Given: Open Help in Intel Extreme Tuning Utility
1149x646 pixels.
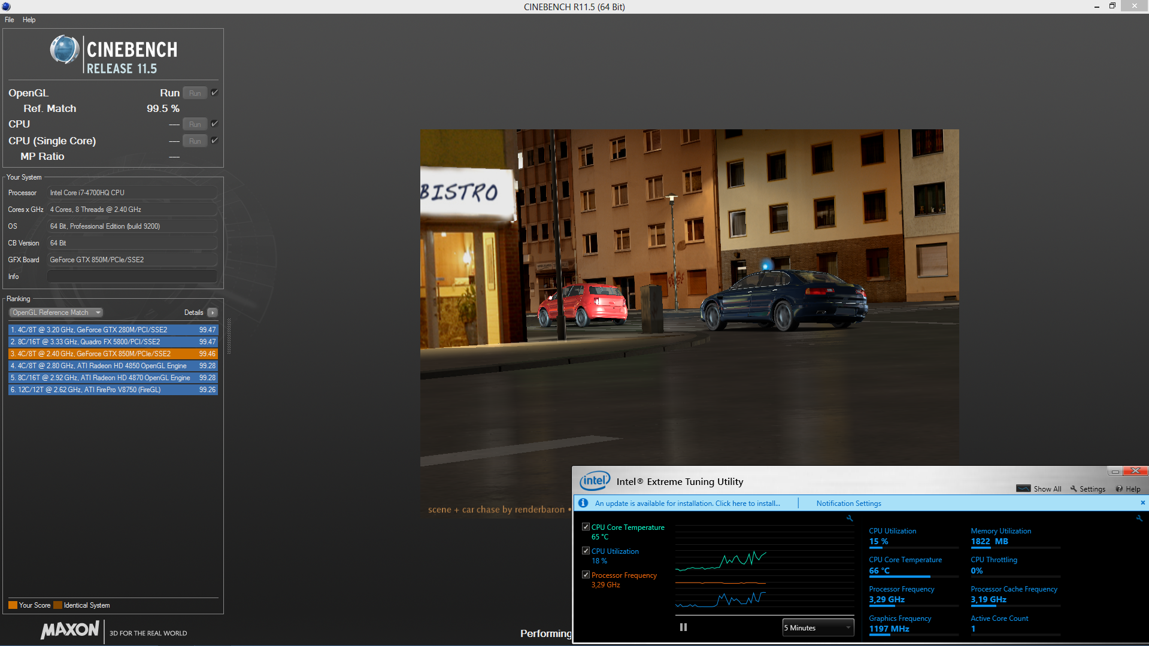Looking at the screenshot, I should coord(1127,489).
